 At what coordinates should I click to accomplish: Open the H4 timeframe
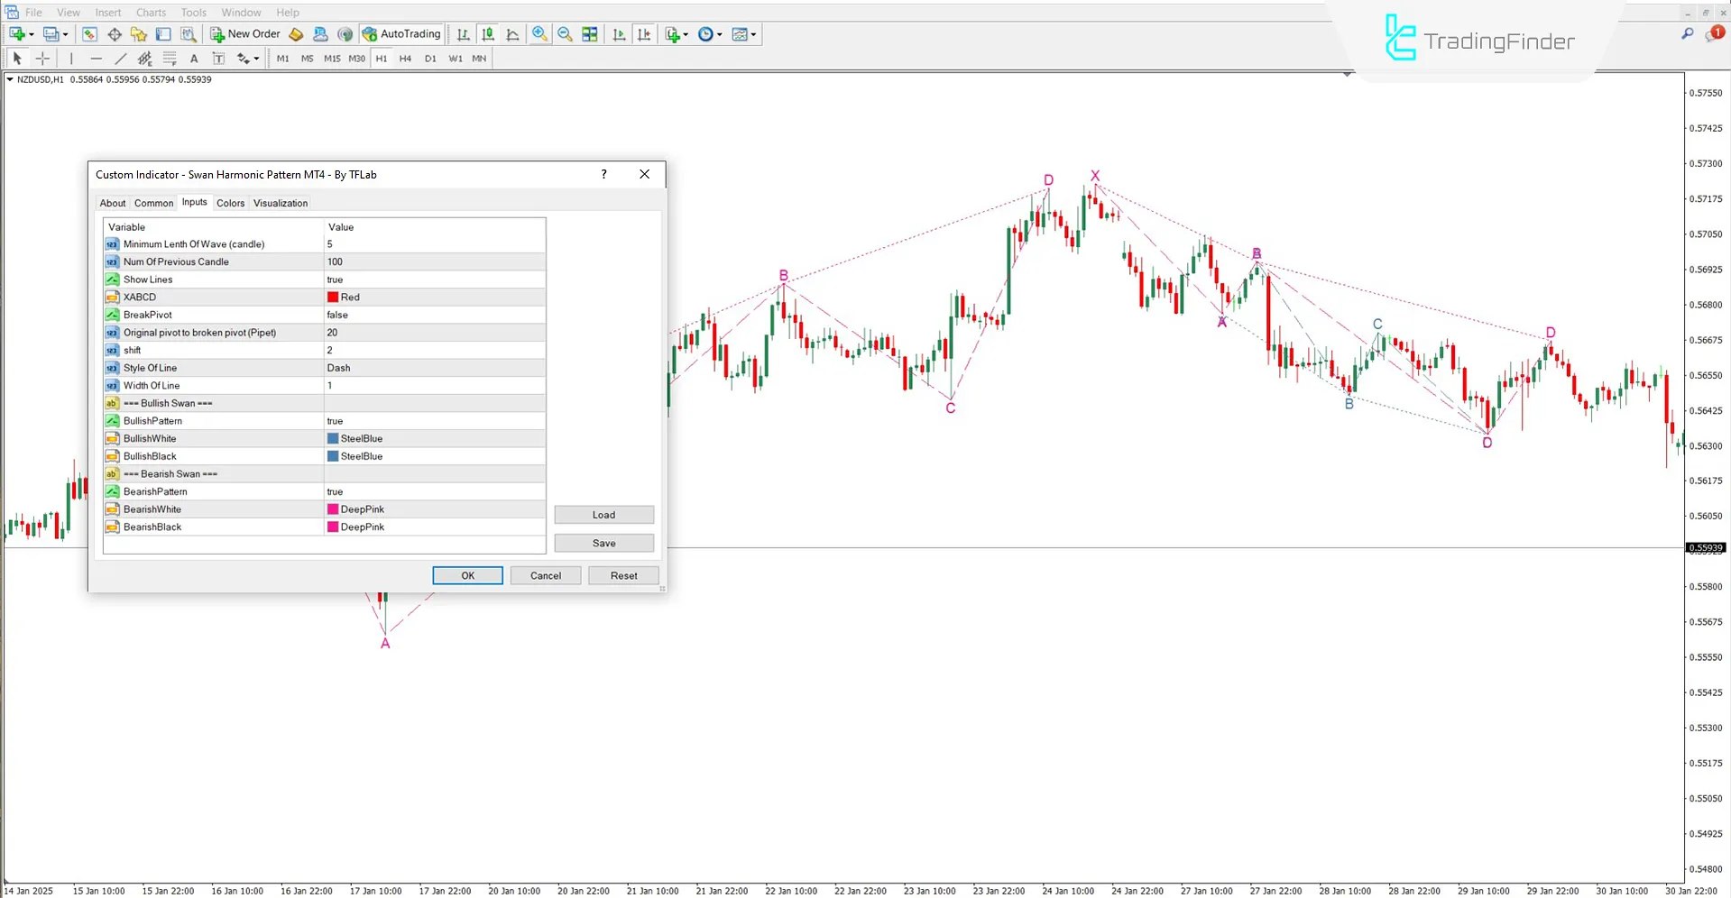tap(405, 59)
